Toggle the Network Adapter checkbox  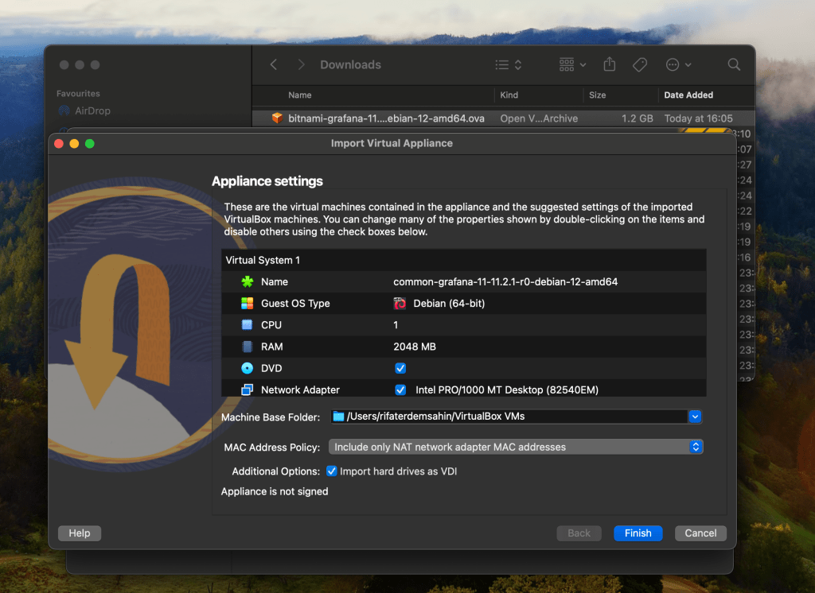pyautogui.click(x=400, y=390)
